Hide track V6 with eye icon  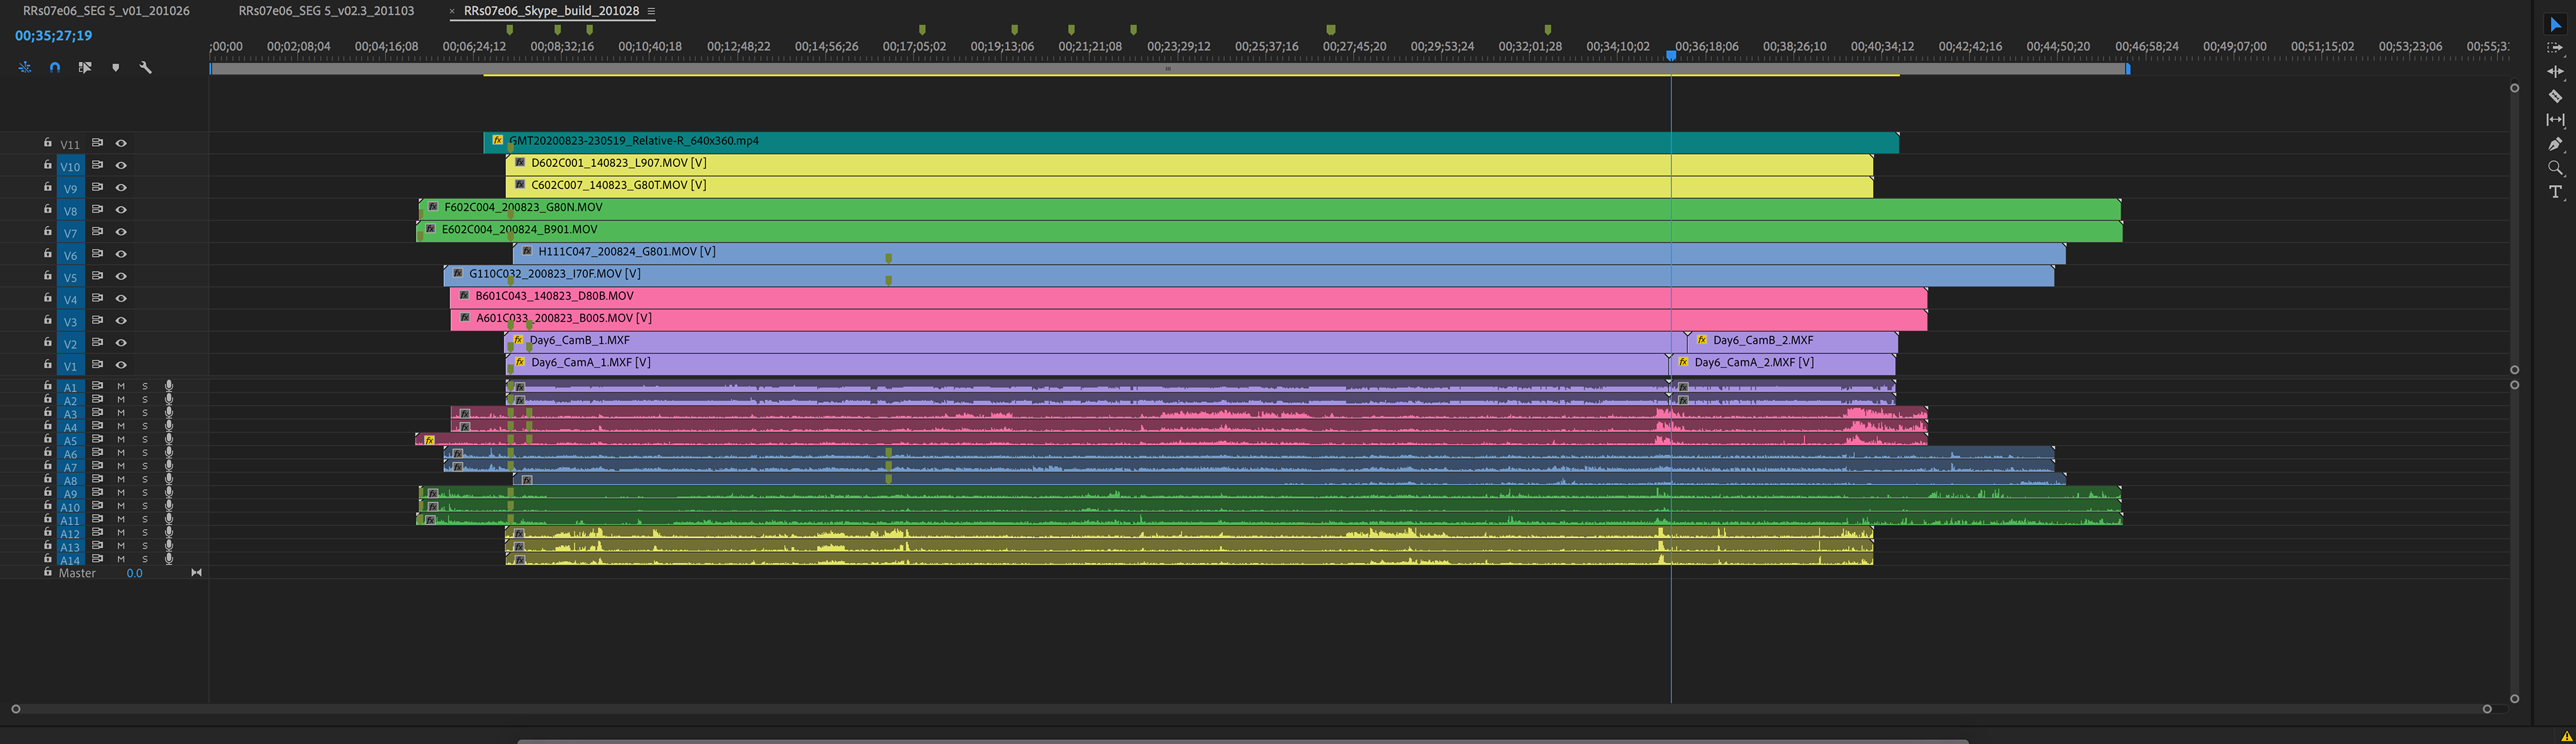coord(121,253)
